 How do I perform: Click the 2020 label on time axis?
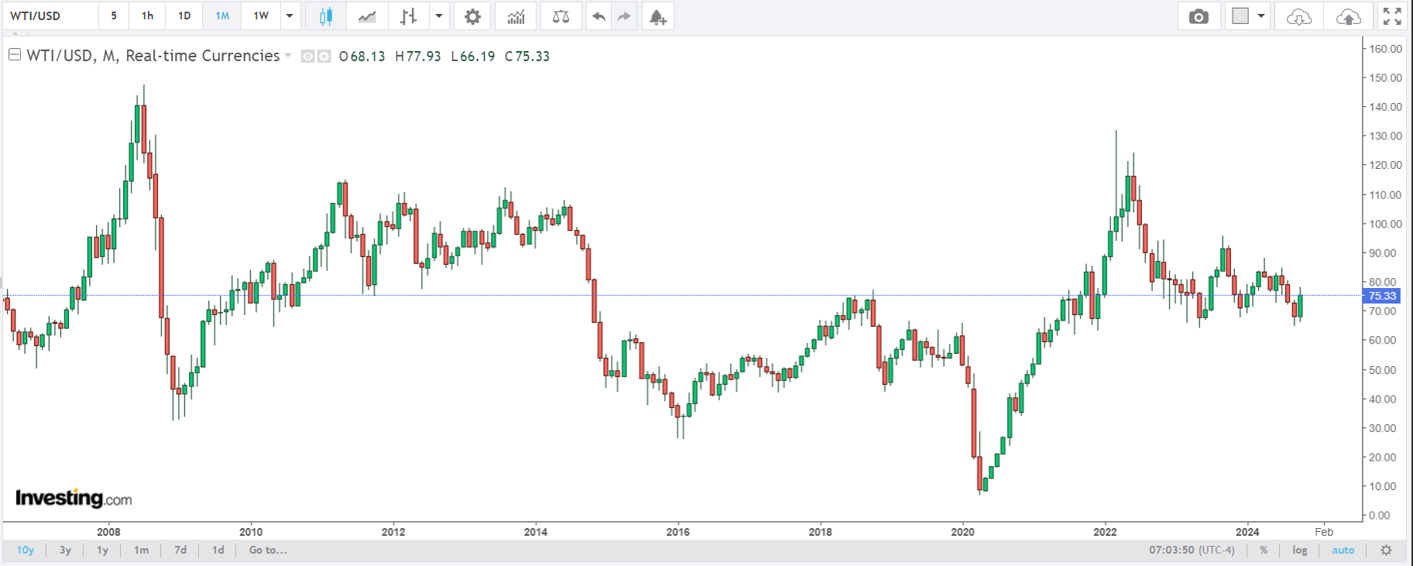click(x=962, y=532)
